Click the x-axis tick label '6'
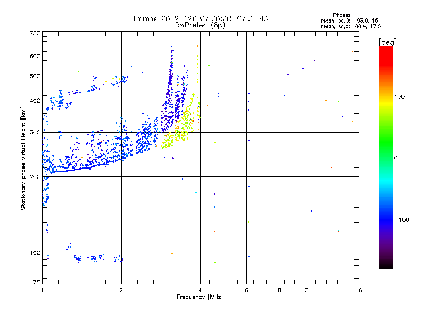 click(246, 290)
